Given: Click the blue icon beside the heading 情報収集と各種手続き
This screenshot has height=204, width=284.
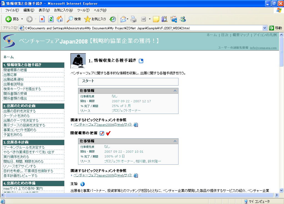Looking at the screenshot, I should [141, 61].
